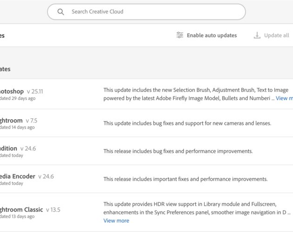Screen dimensions: 293x232
Task: Open Enable auto updates settings
Action: coord(206,35)
